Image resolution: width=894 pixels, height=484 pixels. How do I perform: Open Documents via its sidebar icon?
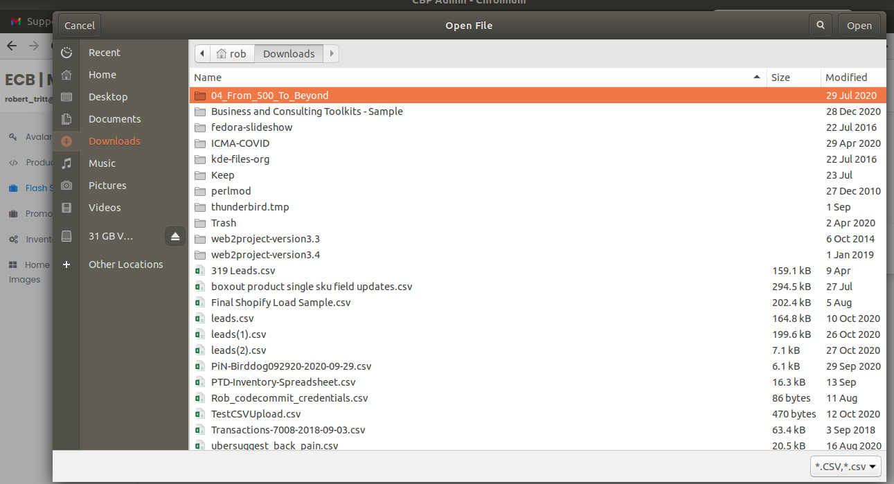[x=66, y=119]
